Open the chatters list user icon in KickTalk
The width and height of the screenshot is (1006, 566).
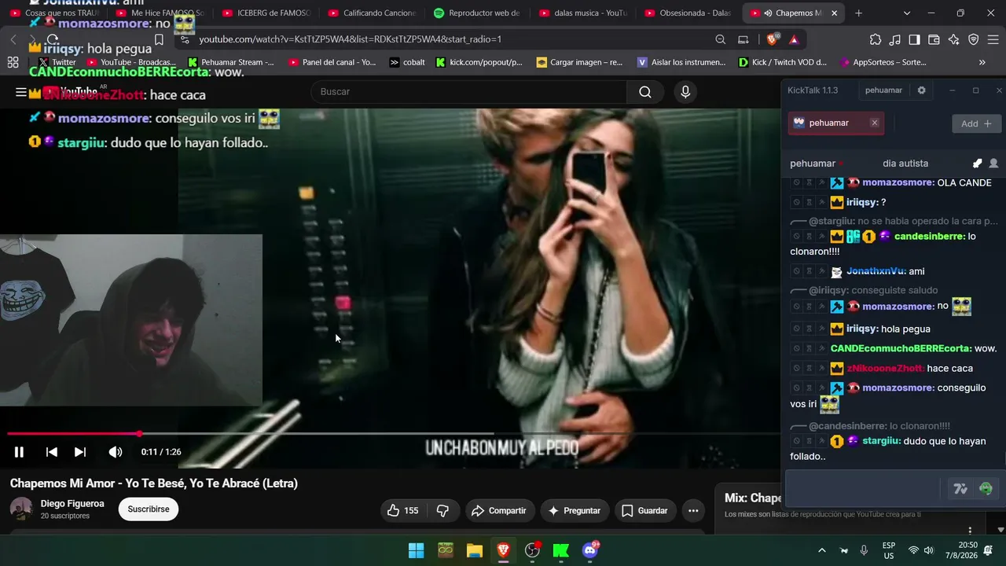click(993, 164)
